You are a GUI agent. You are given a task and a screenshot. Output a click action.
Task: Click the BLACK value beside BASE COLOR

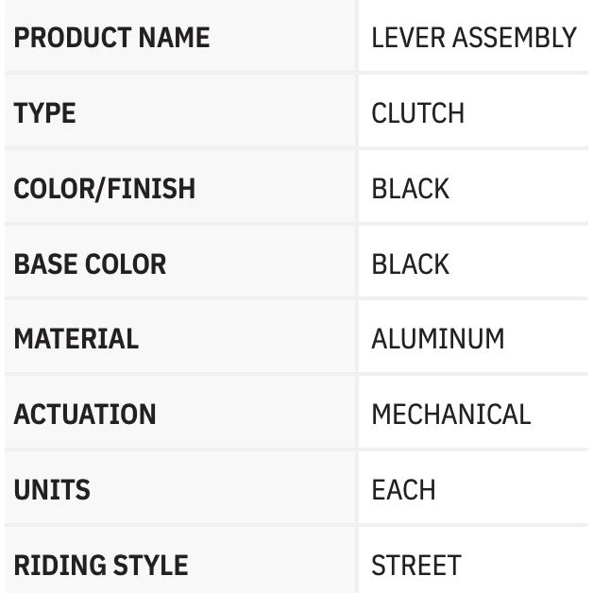coord(410,263)
